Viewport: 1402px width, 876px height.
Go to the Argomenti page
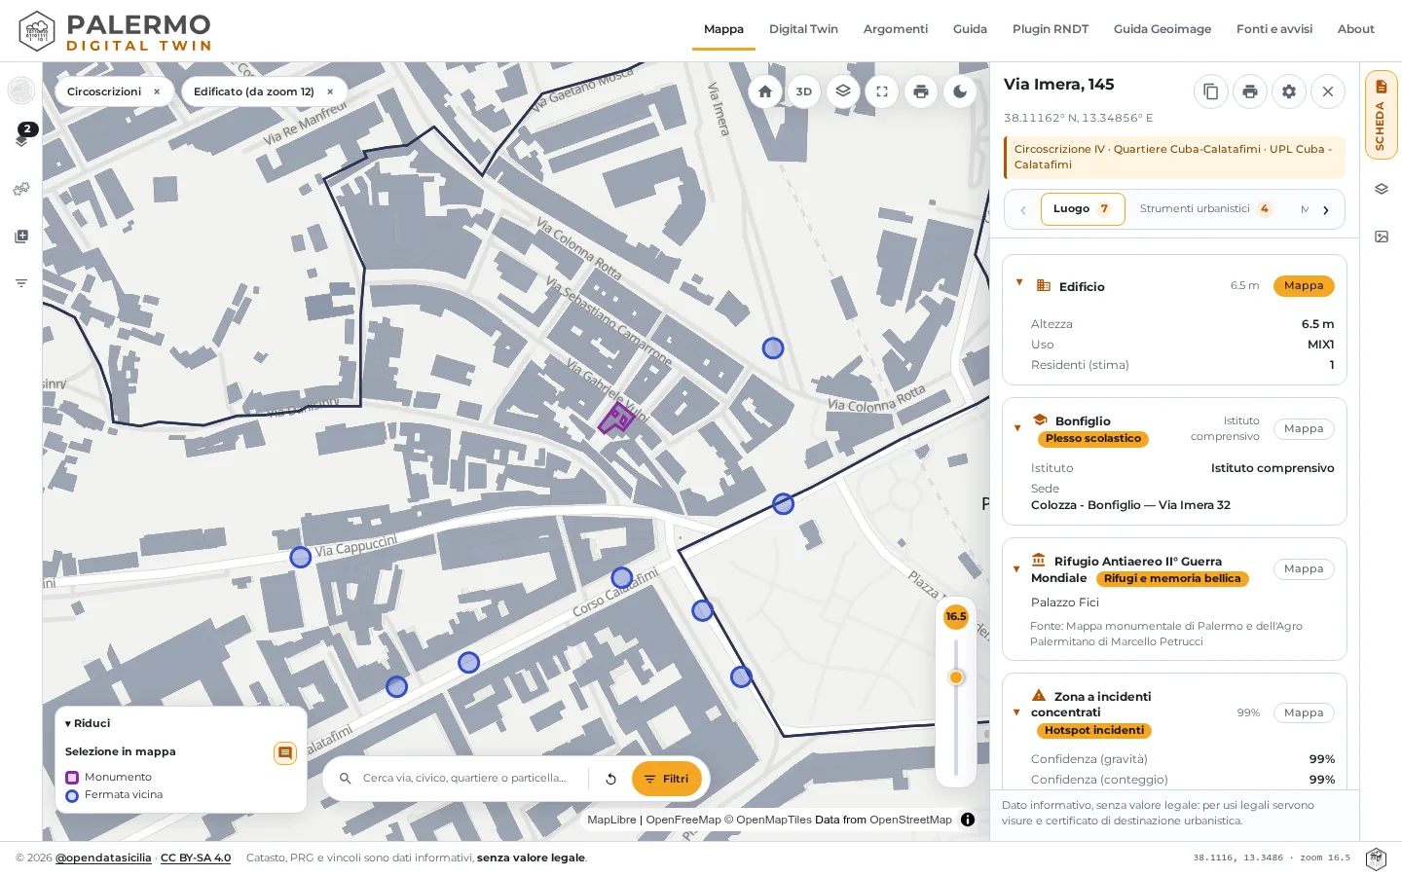coord(896,29)
